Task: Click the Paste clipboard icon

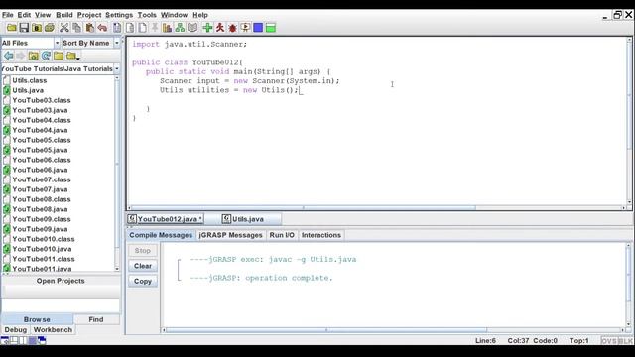Action: pos(89,28)
